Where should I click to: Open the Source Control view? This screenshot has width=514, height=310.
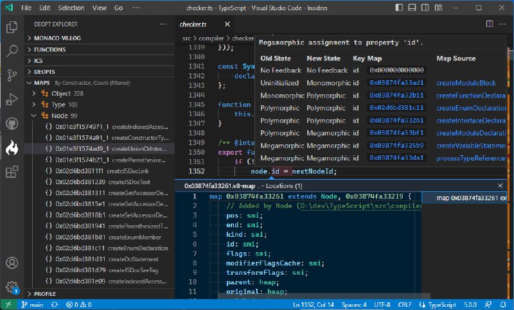(x=12, y=75)
